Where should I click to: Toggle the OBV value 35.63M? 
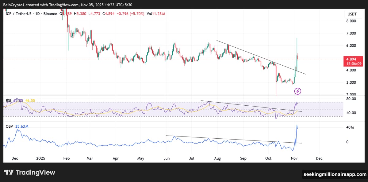click(x=22, y=126)
